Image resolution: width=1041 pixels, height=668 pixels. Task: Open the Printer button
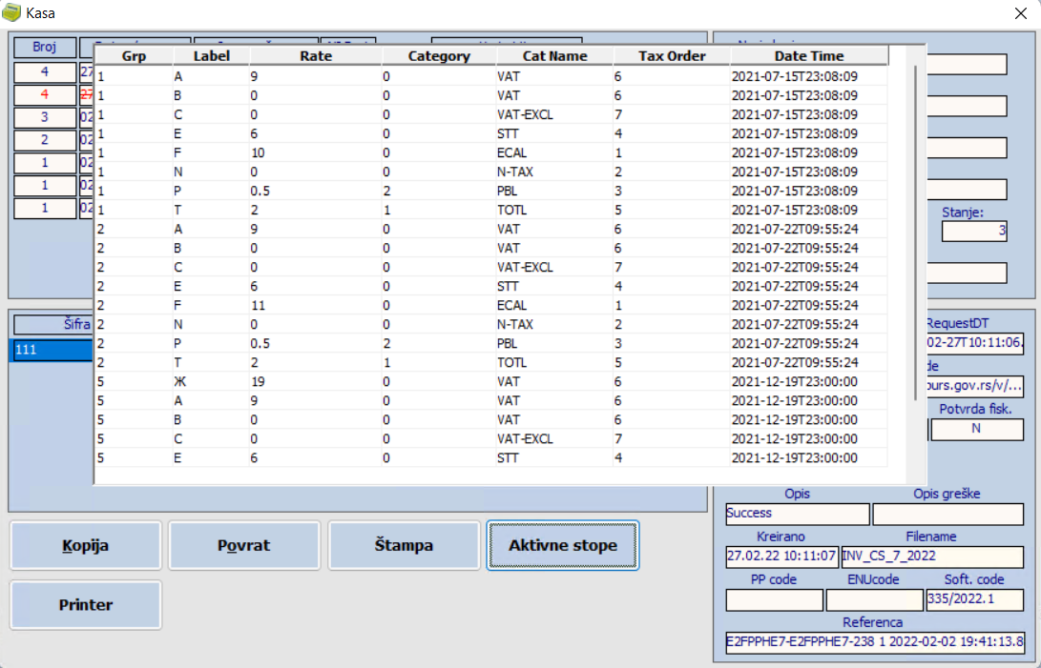[x=86, y=605]
